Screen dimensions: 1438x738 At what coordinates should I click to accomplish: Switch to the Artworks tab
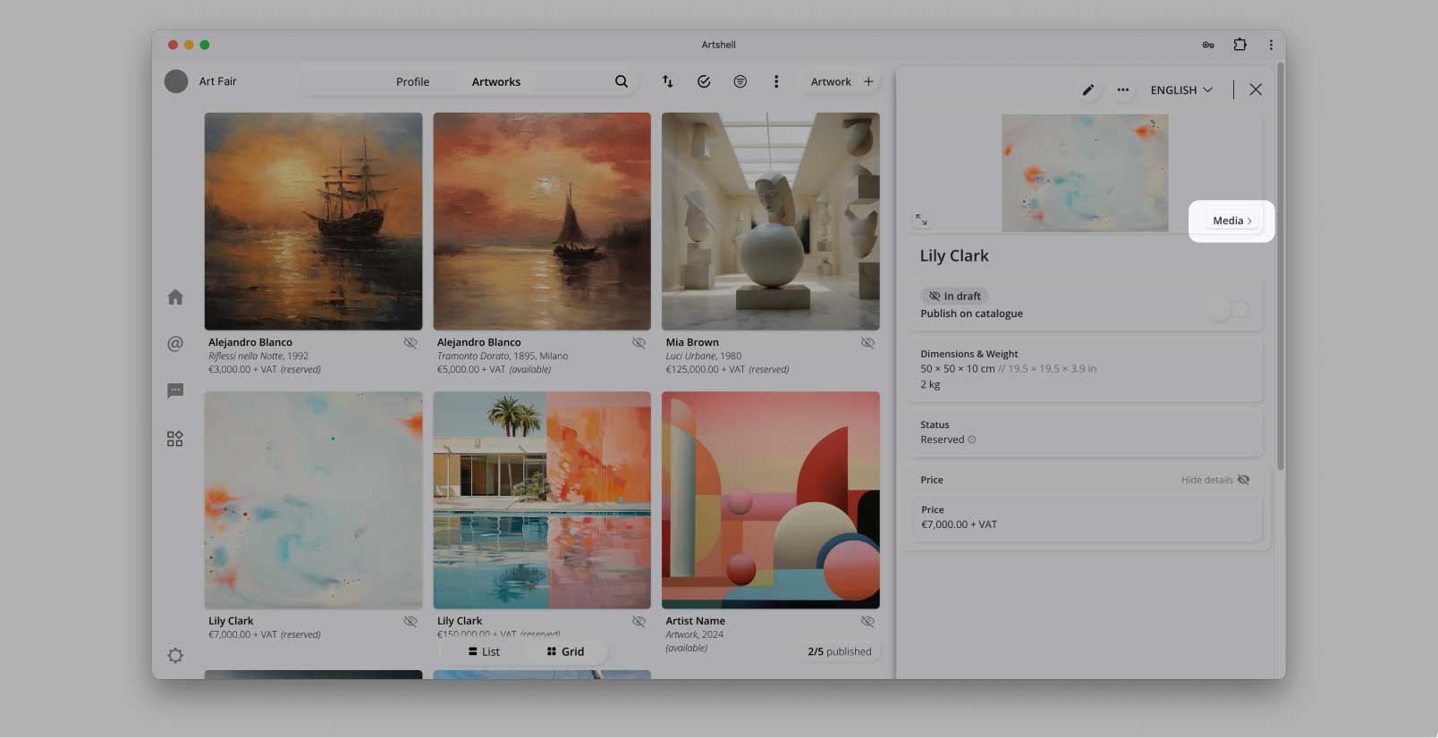coord(496,81)
